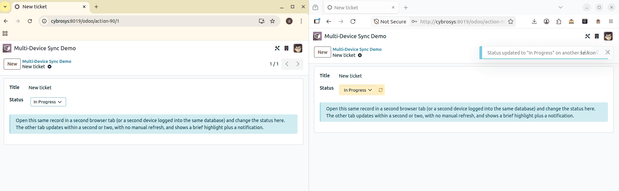Image resolution: width=619 pixels, height=191 pixels.
Task: Select Firefox 'New ticket' tab
Action: point(361,7)
